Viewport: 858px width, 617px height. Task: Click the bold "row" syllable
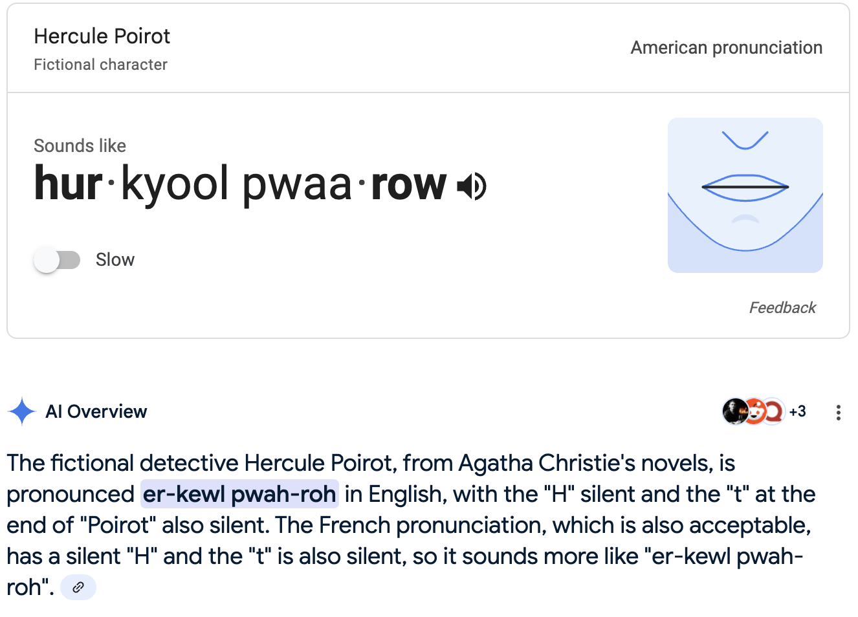point(408,184)
